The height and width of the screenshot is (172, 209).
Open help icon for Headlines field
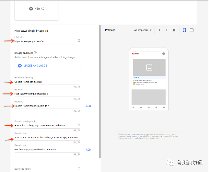tap(79, 81)
